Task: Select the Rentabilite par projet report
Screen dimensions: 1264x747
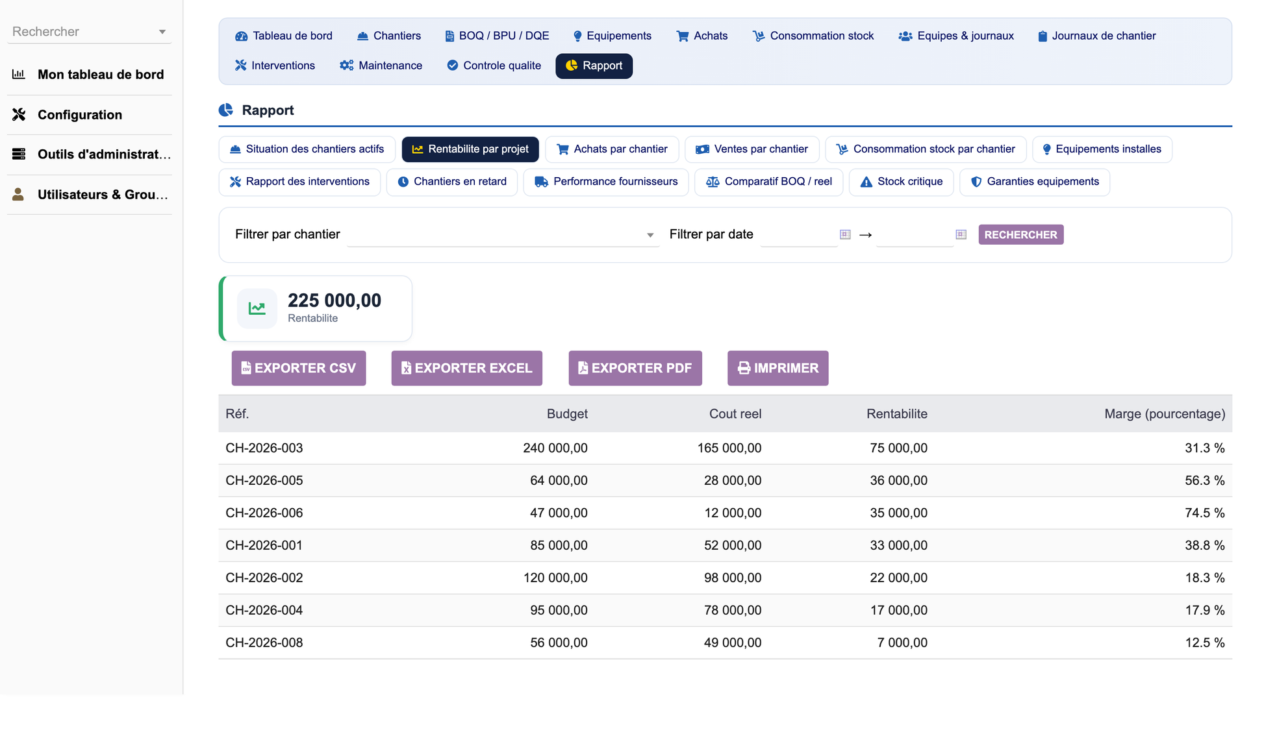Action: click(x=470, y=149)
